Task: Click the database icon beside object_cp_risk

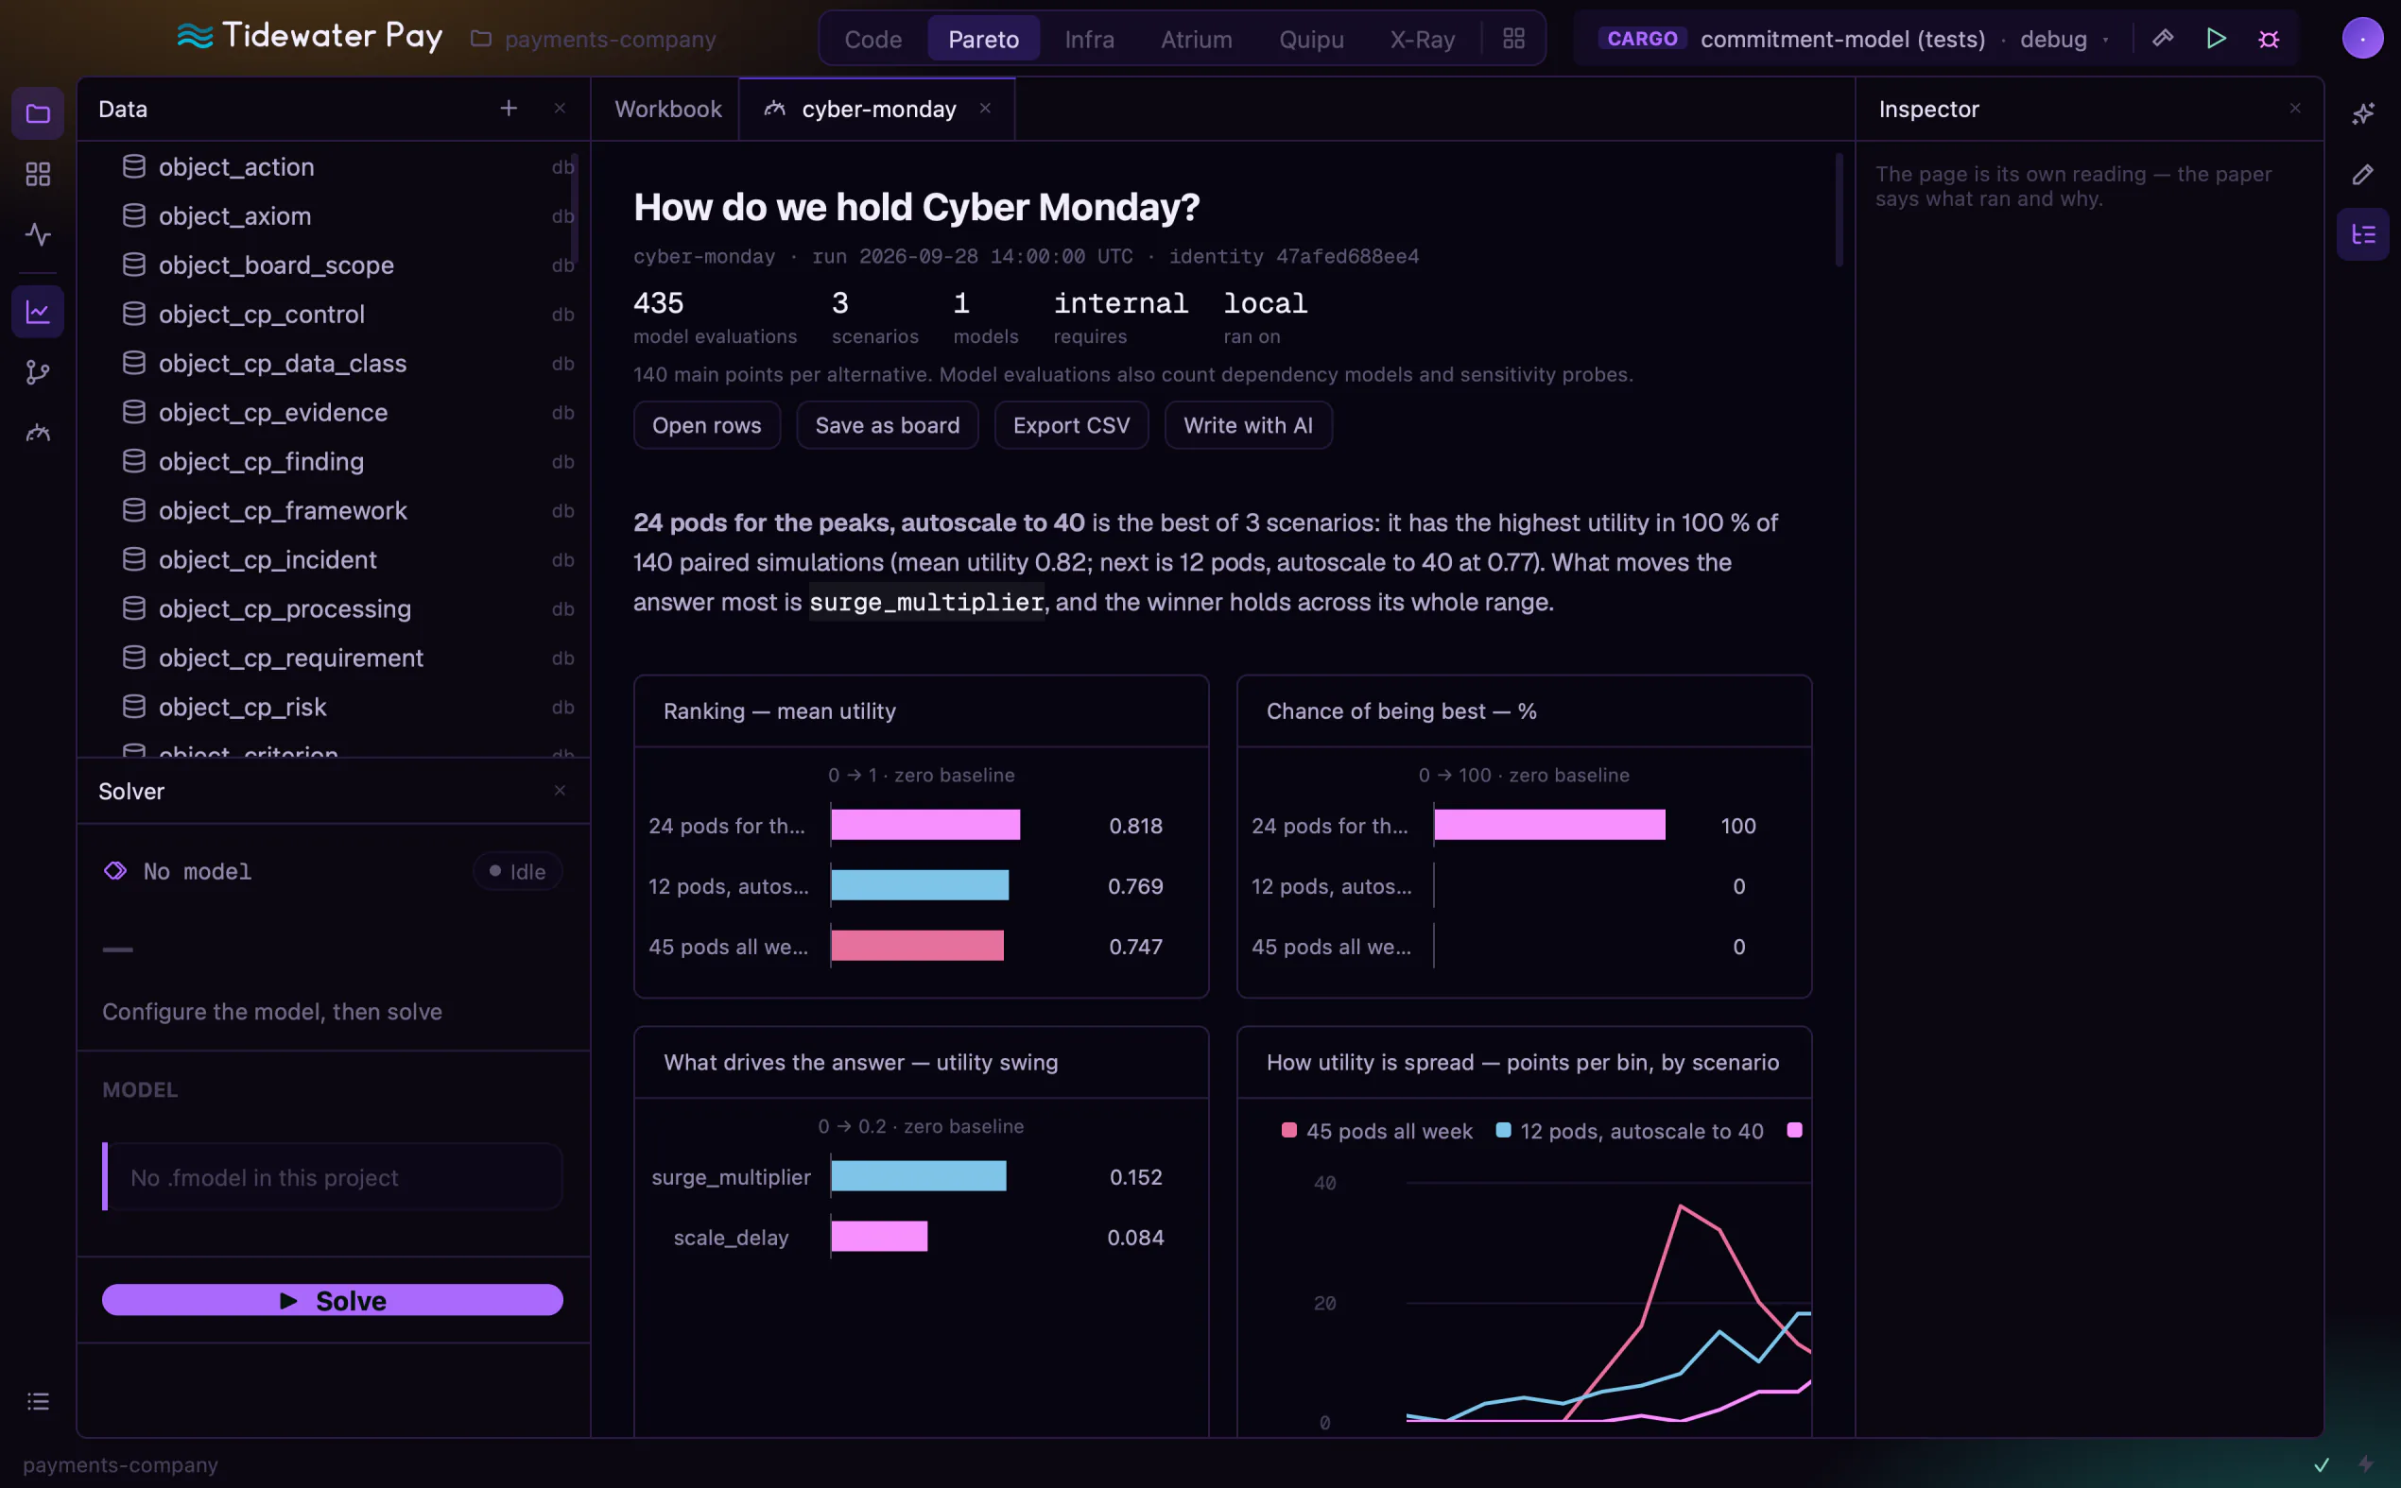Action: (134, 707)
